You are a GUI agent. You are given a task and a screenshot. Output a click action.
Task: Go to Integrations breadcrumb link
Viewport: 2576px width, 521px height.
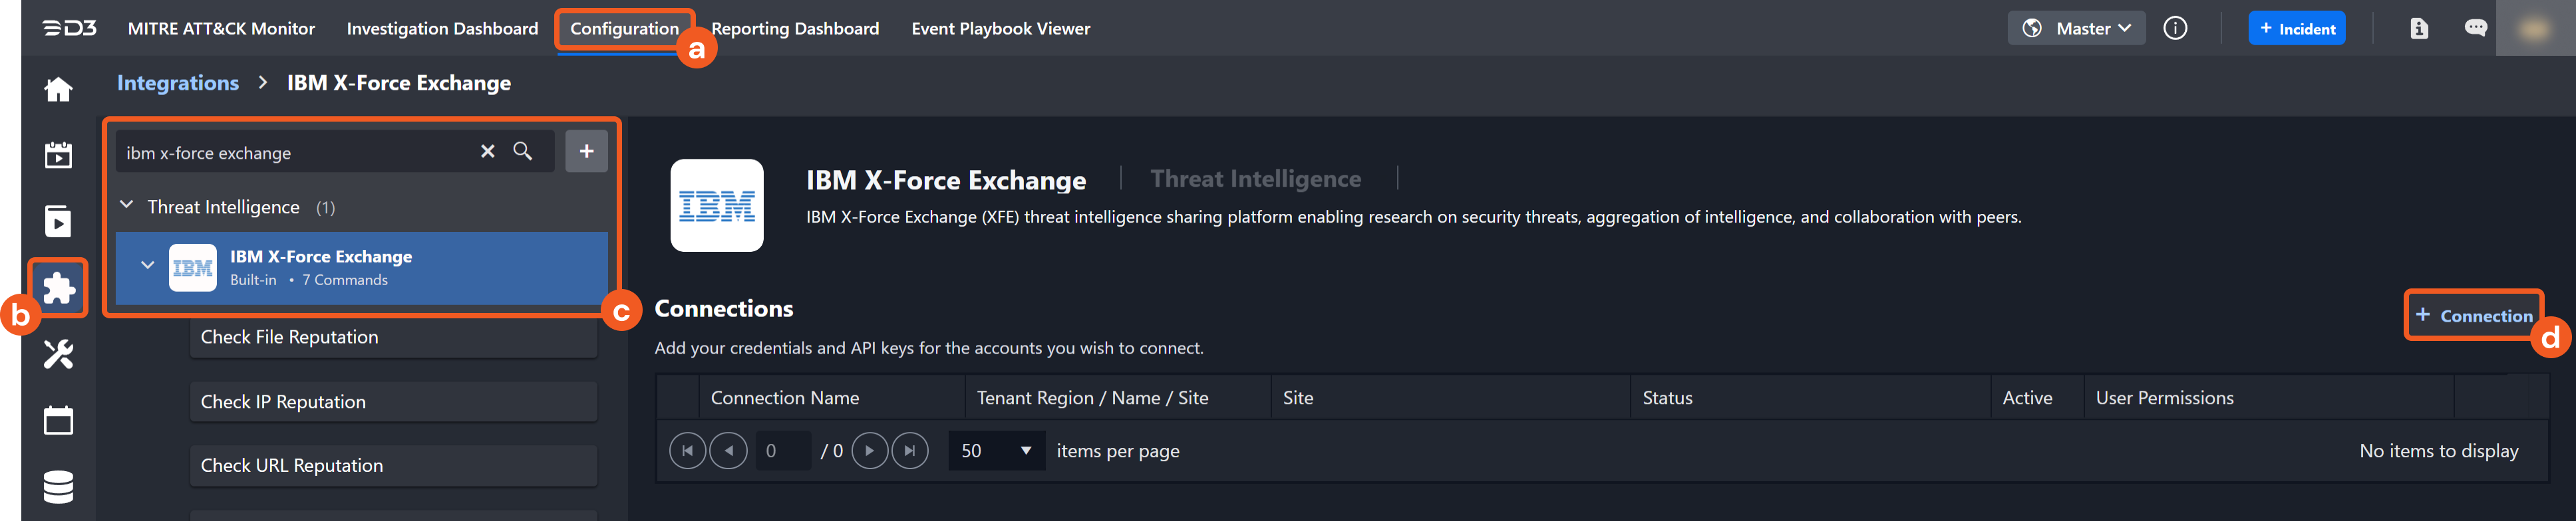[178, 84]
